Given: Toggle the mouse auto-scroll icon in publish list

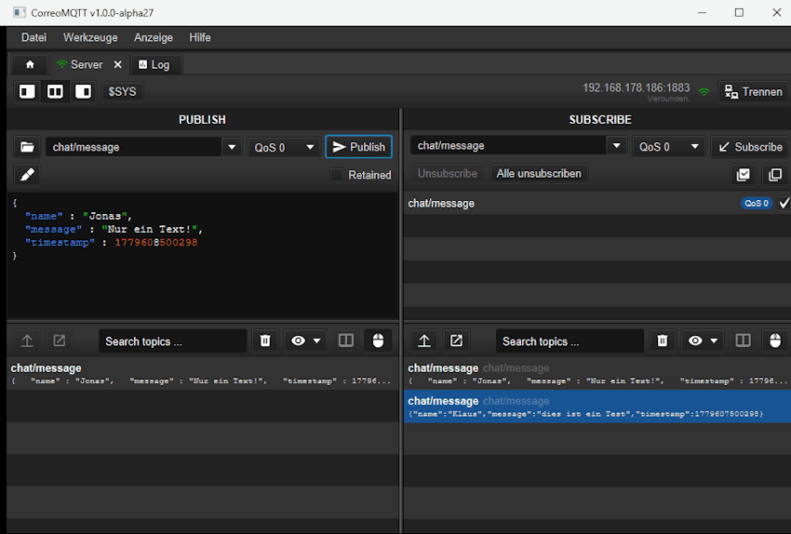Looking at the screenshot, I should (379, 340).
